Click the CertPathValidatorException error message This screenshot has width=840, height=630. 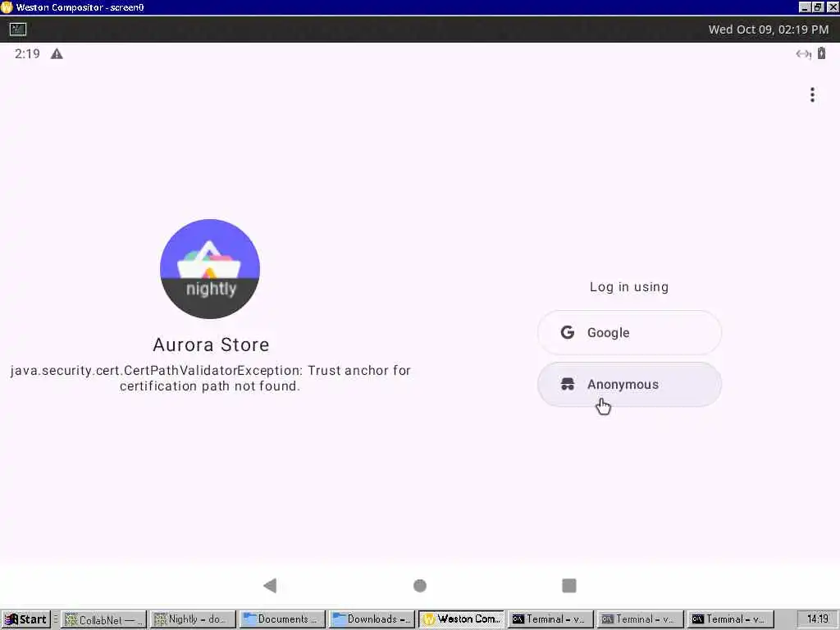[x=210, y=378]
